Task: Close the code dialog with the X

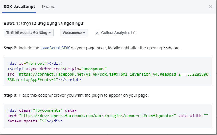Action: (x=211, y=7)
